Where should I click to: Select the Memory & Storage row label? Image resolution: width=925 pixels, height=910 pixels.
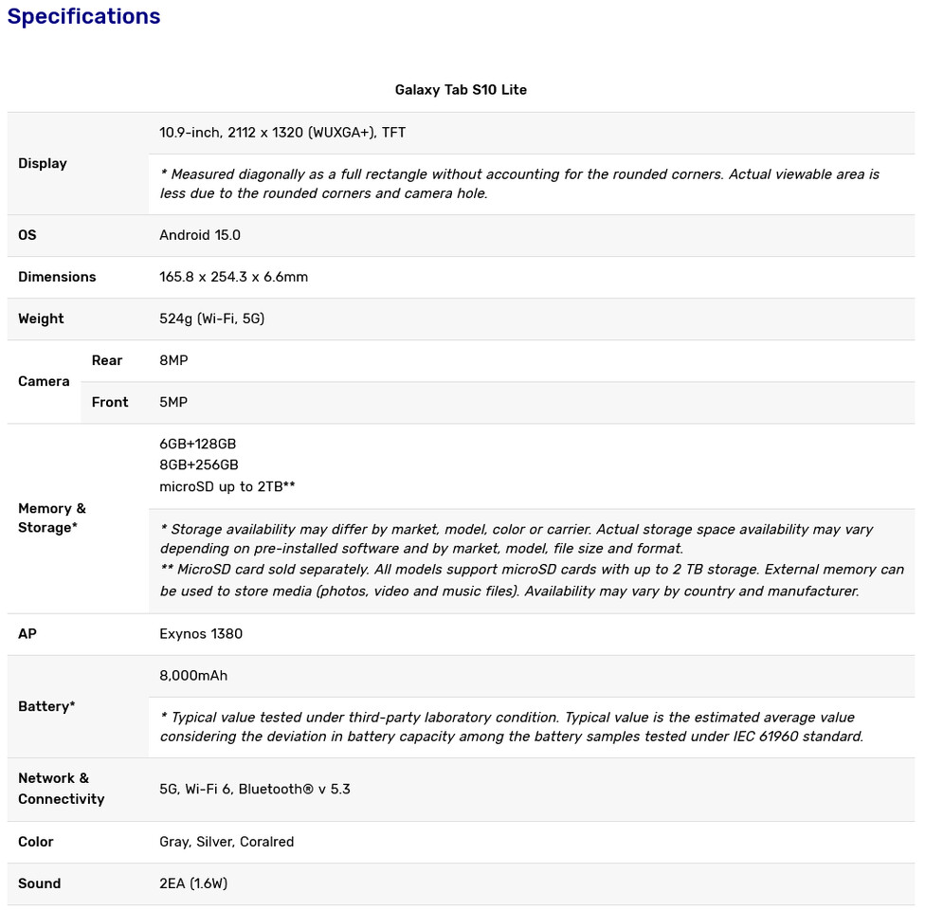(x=52, y=519)
